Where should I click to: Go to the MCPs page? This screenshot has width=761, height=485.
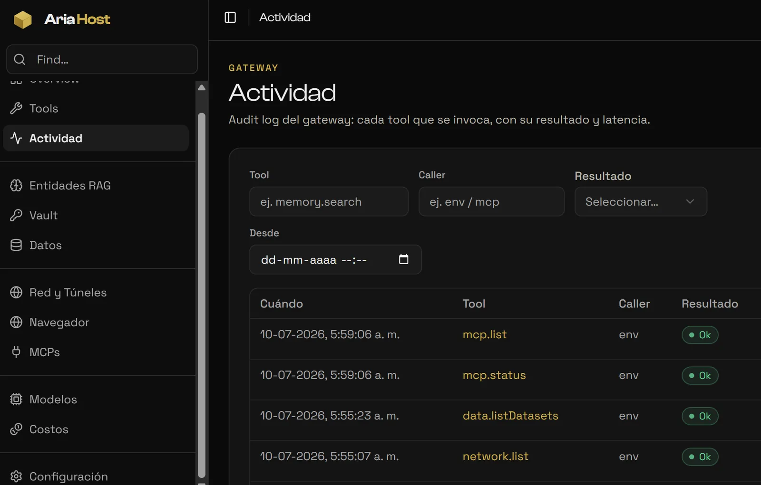(x=96, y=352)
